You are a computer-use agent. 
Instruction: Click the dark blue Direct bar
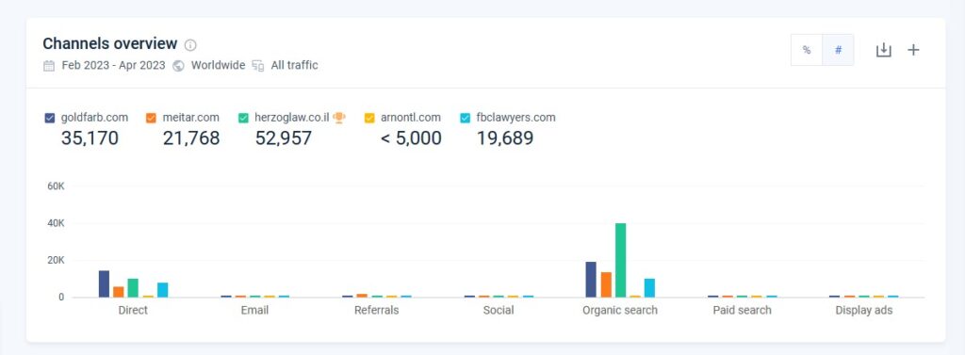coord(104,284)
